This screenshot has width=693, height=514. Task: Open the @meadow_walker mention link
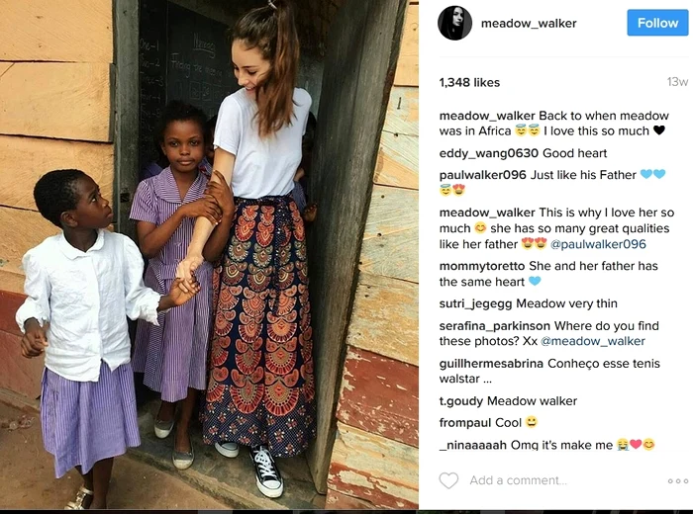[x=593, y=341]
